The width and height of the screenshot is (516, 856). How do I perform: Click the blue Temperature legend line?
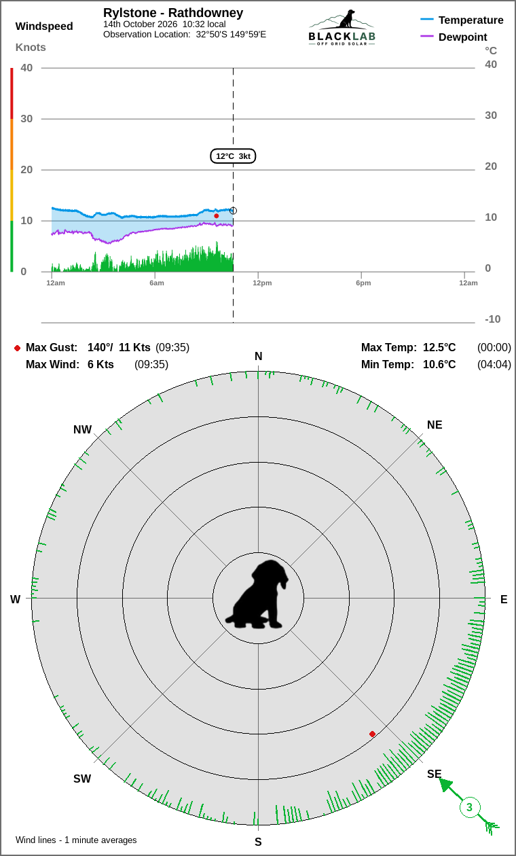click(427, 20)
